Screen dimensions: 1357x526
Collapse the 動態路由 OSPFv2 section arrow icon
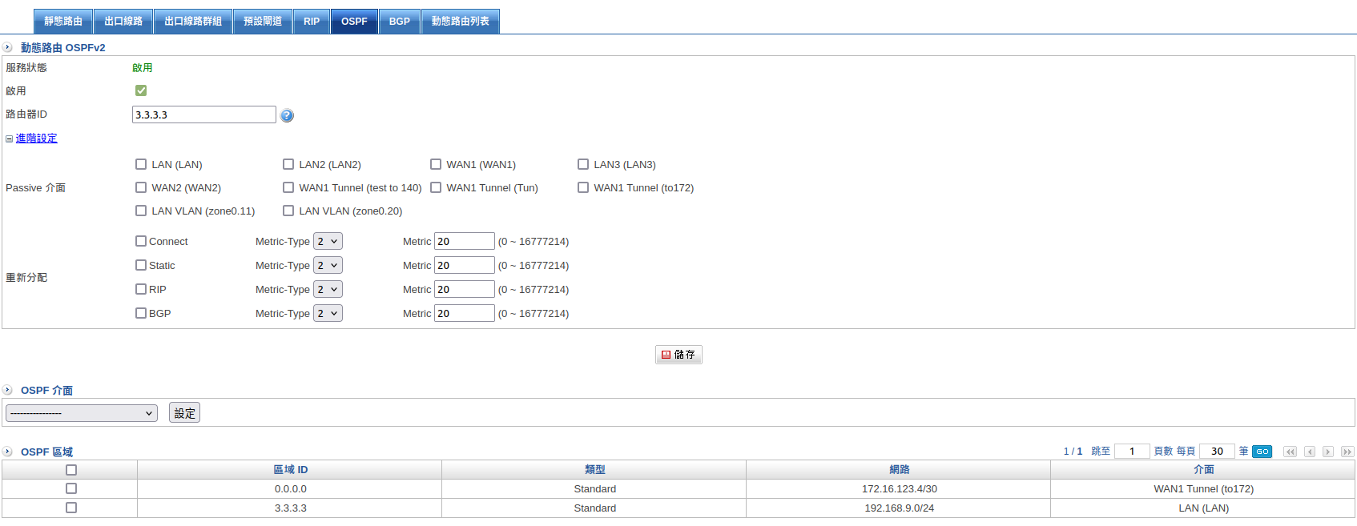tap(7, 47)
